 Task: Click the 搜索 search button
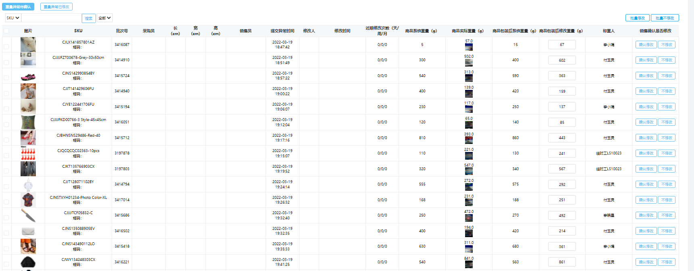pos(89,18)
